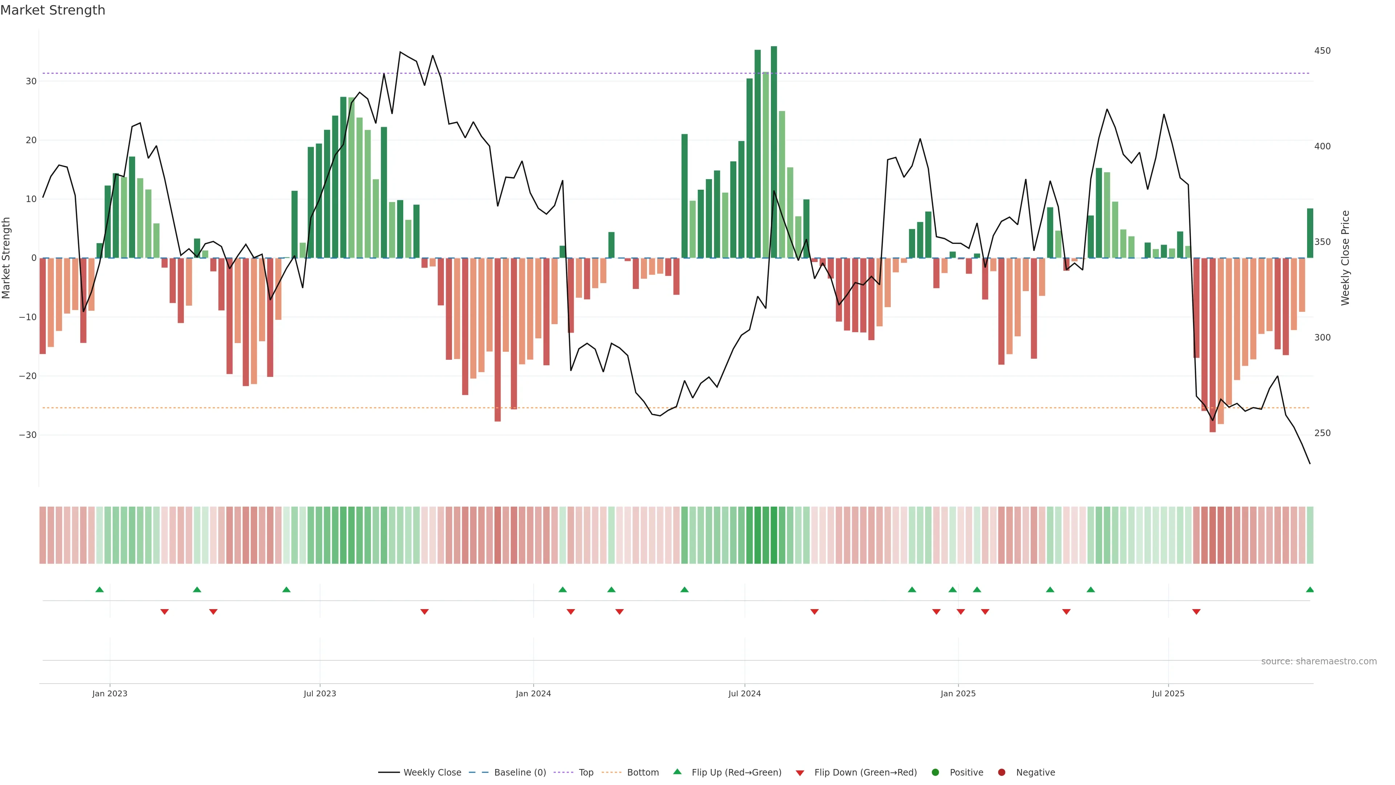Click the darkest green heatmap cell
This screenshot has width=1395, height=785.
tap(774, 535)
